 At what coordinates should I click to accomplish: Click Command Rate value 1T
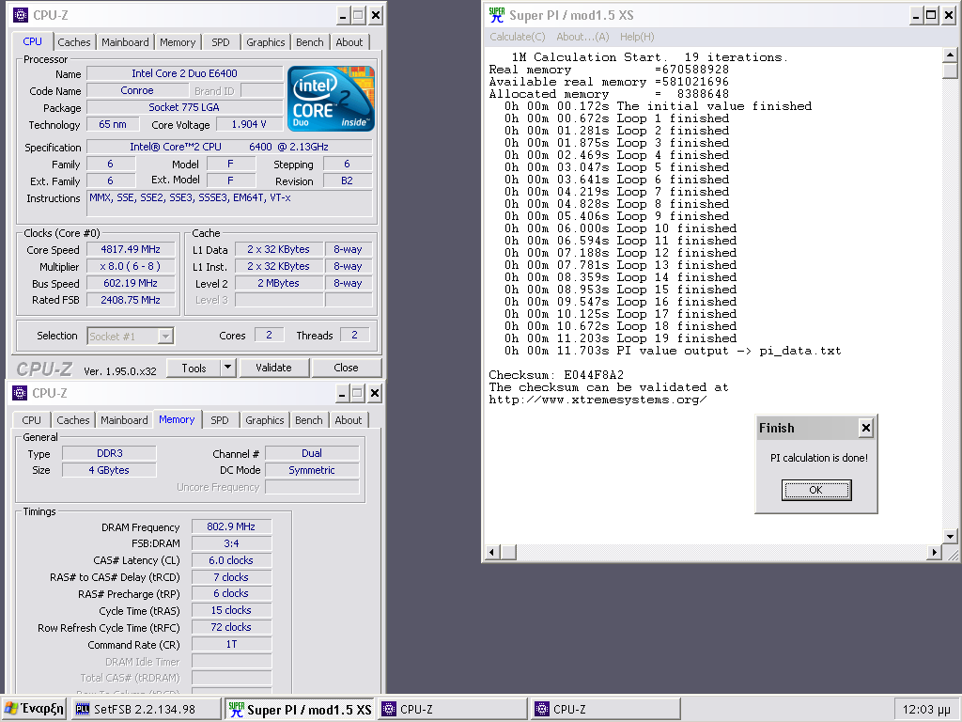(231, 644)
